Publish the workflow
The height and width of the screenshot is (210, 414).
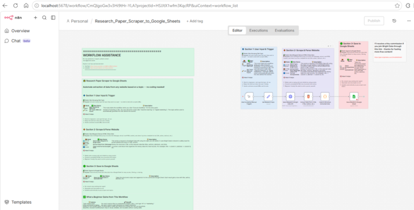pos(374,21)
